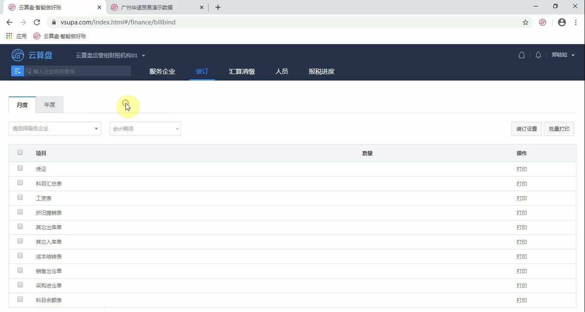Image resolution: width=585 pixels, height=312 pixels.
Task: Check the 销售出仓单 row checkbox
Action: click(x=20, y=270)
